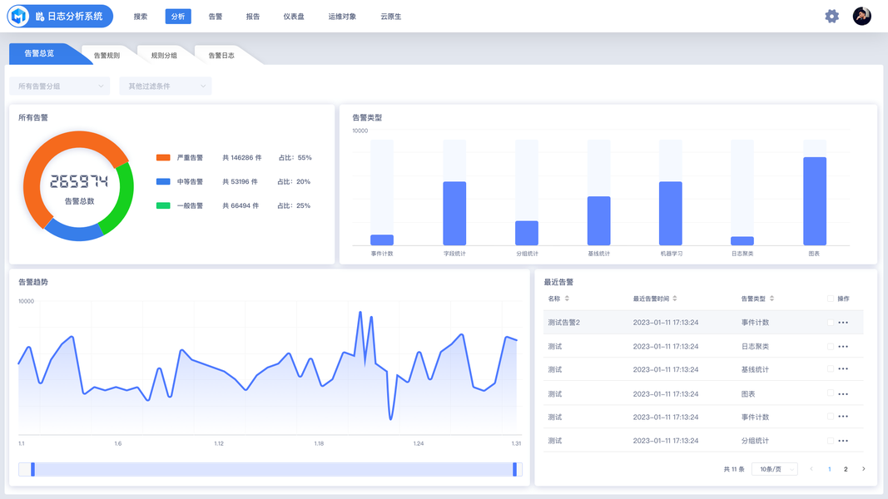This screenshot has width=888, height=499.
Task: Sort by 最近告警时间 column arrows
Action: pos(675,299)
